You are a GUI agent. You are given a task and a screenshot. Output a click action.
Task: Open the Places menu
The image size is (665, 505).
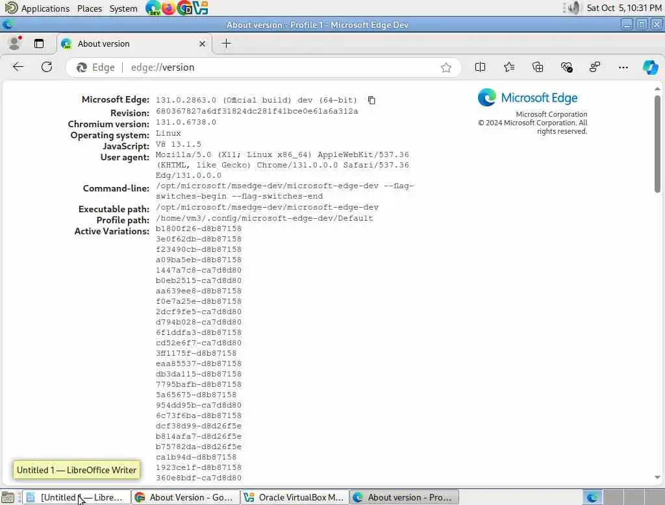[x=90, y=8]
